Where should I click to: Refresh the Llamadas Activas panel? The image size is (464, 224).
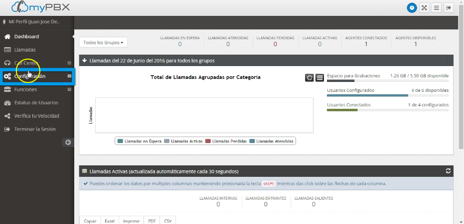point(448,171)
